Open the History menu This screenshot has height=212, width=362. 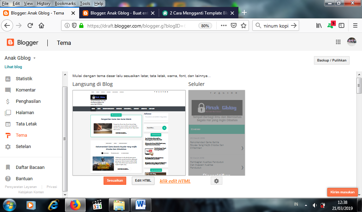43,4
